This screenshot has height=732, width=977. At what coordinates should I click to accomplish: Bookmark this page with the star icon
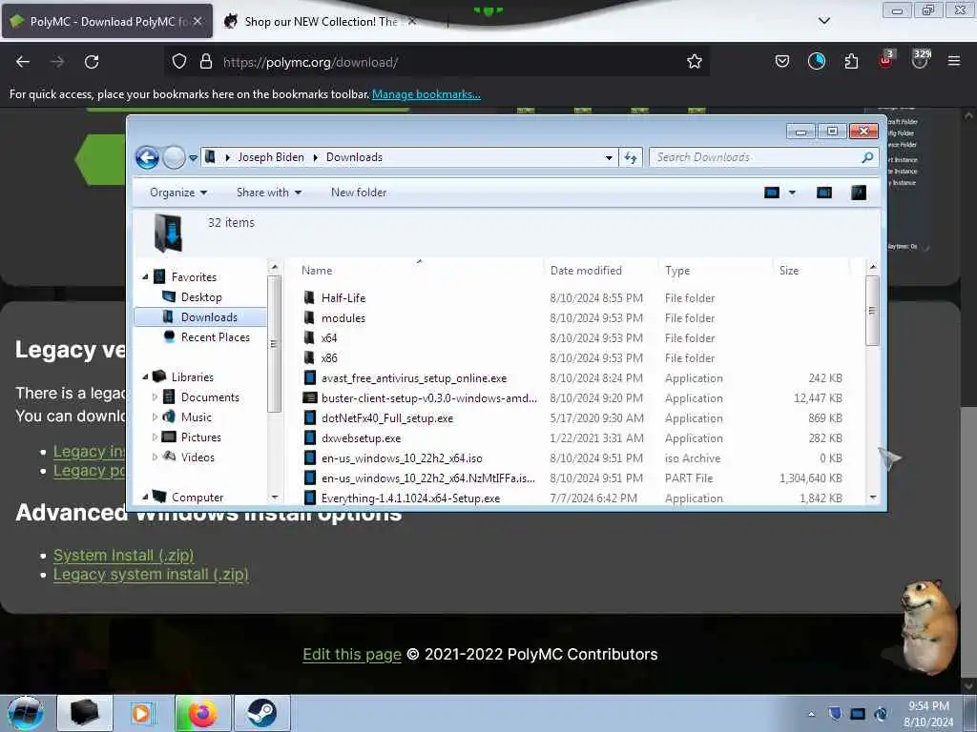coord(695,62)
